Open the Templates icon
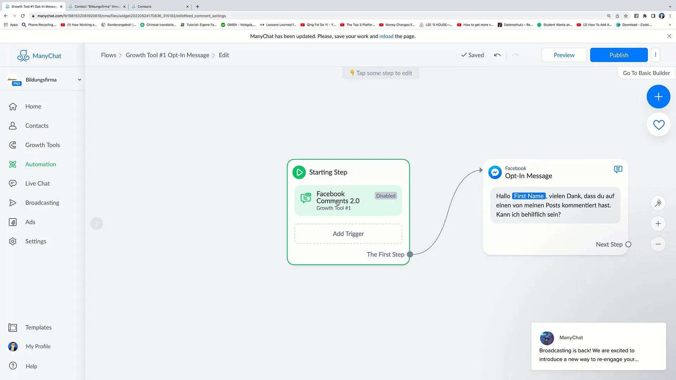This screenshot has height=380, width=676. click(13, 328)
